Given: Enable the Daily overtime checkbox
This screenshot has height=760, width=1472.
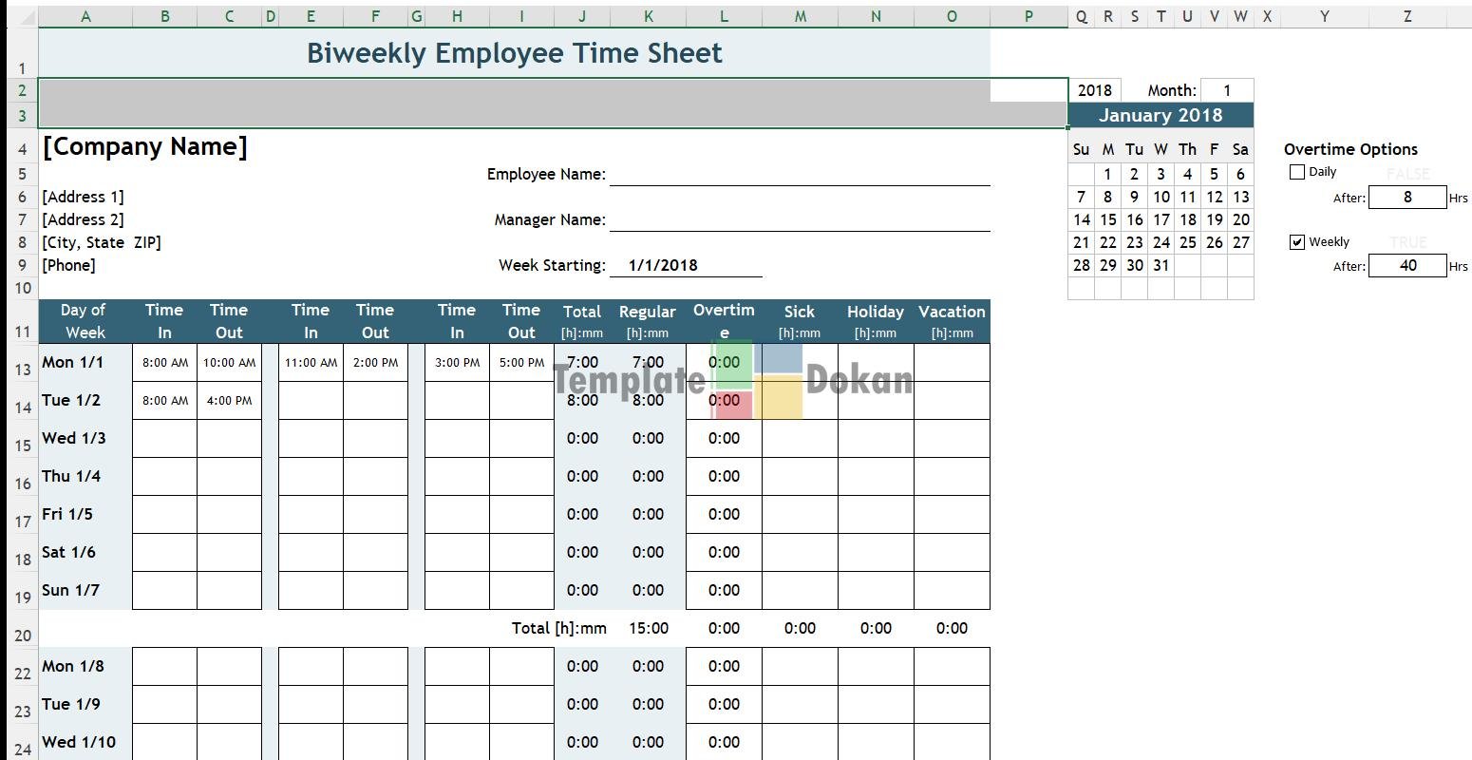Looking at the screenshot, I should (1297, 172).
